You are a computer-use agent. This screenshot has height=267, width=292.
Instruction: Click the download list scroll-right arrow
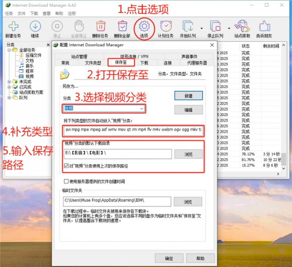[278, 174]
